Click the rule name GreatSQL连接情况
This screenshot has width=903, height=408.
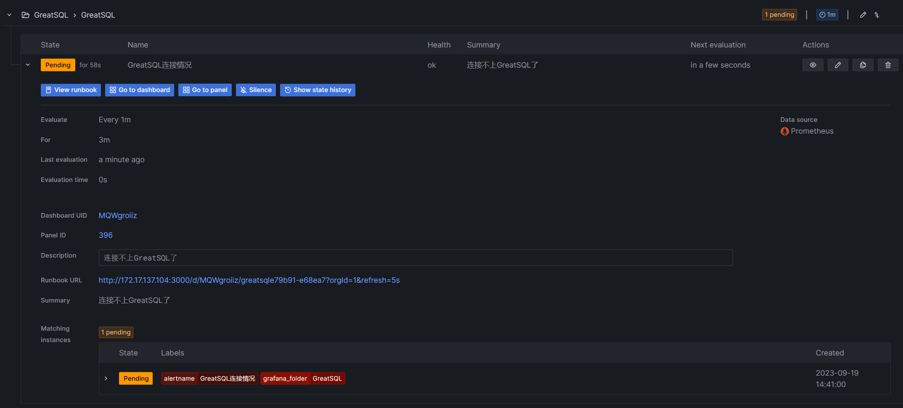click(160, 65)
